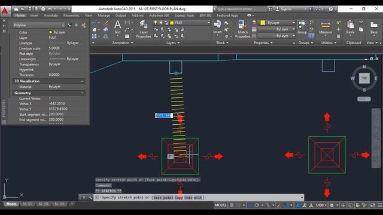The height and width of the screenshot is (215, 383).
Task: Click Match Properties tool
Action: [x=242, y=29]
